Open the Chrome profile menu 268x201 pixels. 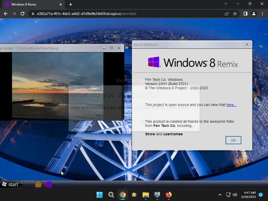click(x=254, y=14)
